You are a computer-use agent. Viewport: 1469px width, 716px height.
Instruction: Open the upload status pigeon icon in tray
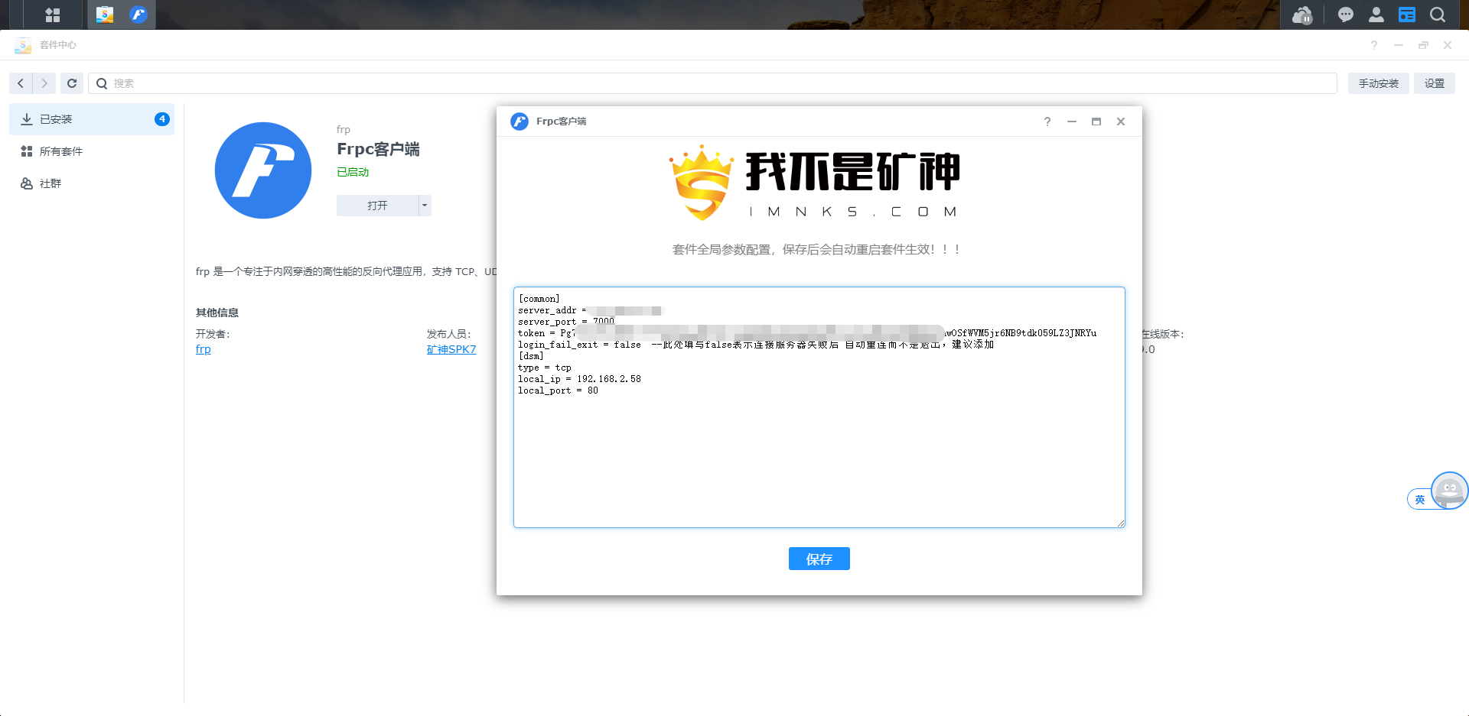(1302, 15)
